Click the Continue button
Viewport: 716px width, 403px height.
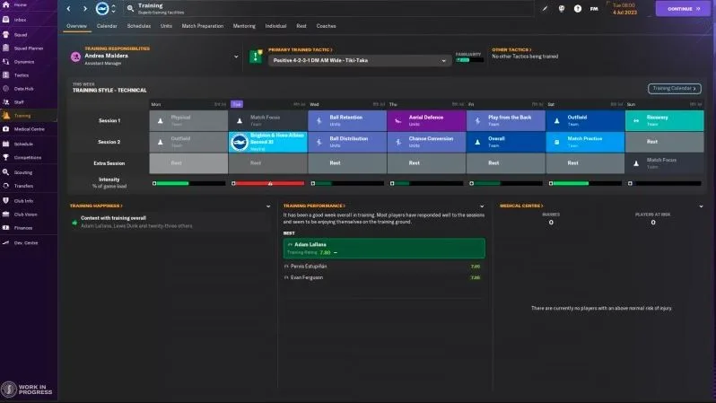pyautogui.click(x=683, y=9)
